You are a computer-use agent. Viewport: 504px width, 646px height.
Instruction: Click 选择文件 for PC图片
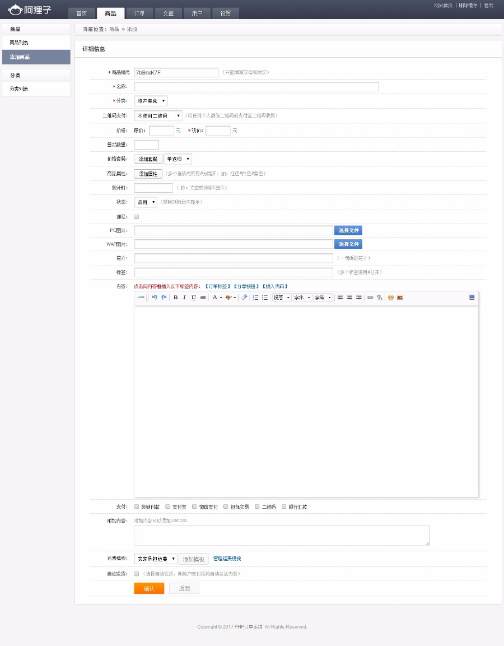tap(348, 230)
